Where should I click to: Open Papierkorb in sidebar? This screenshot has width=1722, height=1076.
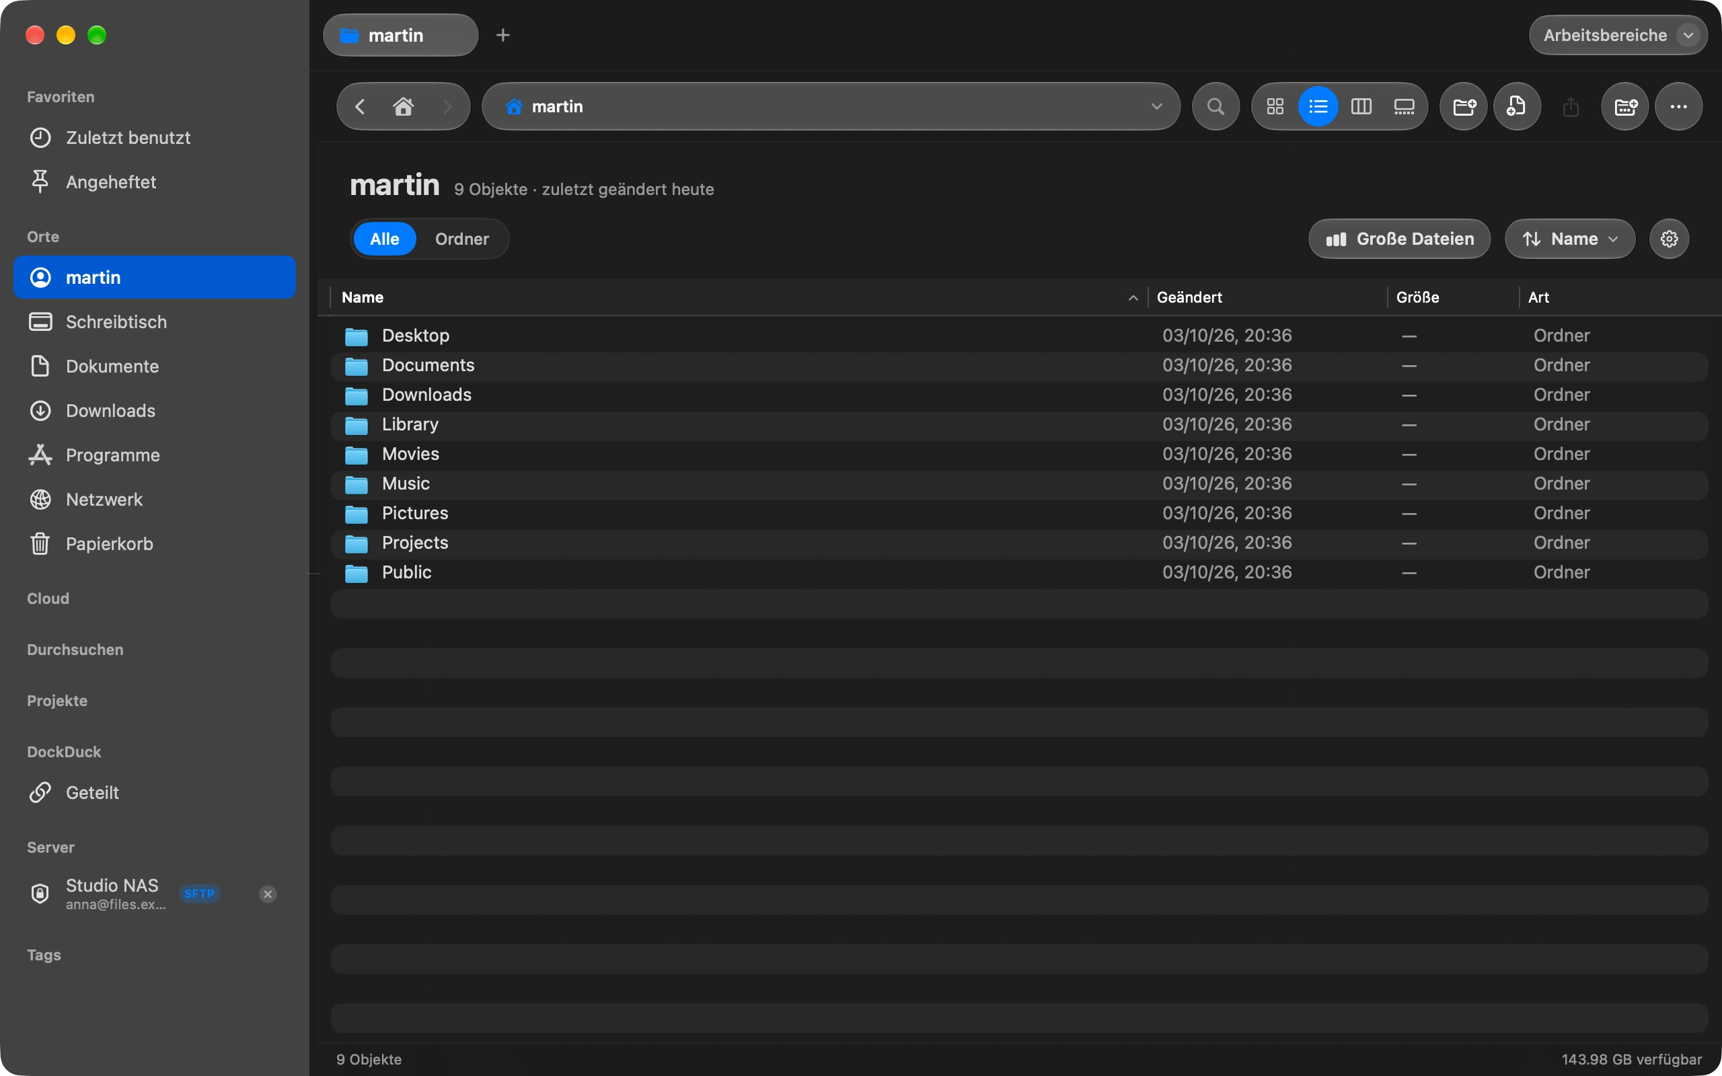(155, 545)
